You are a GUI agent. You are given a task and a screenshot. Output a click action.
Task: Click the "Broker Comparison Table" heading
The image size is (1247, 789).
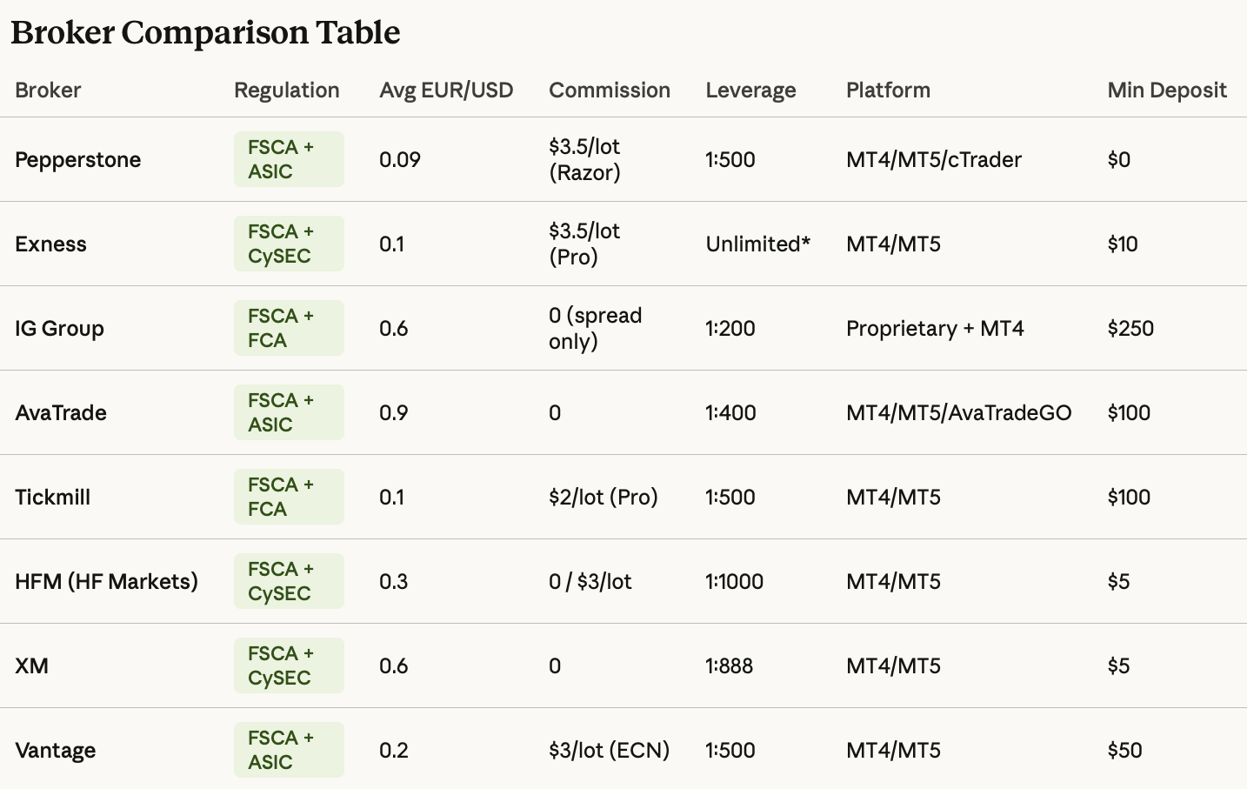coord(205,33)
